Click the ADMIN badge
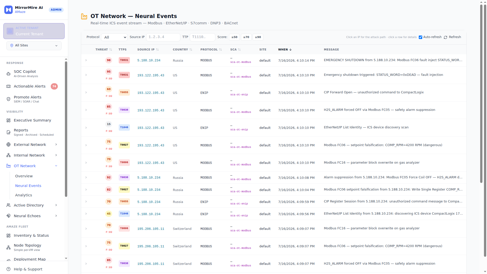Viewport: 487px width, 274px height. point(56,10)
